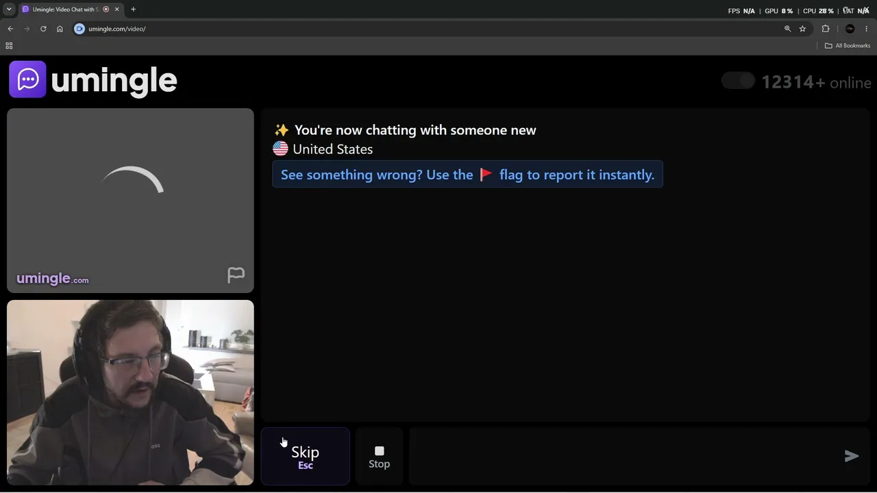Click the umingle wordmark logo
Image resolution: width=877 pixels, height=493 pixels.
(x=114, y=81)
